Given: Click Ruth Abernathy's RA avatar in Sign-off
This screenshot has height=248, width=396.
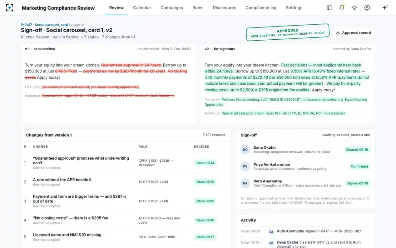Looking at the screenshot, I should pyautogui.click(x=245, y=183).
